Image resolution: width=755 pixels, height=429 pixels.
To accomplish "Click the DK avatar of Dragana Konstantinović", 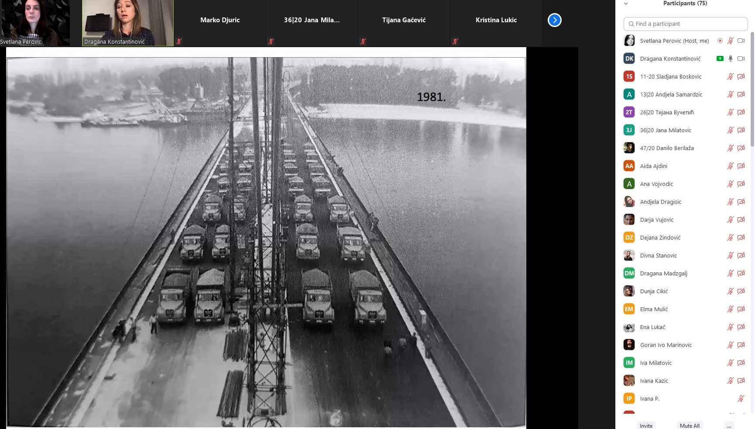I will pyautogui.click(x=629, y=58).
